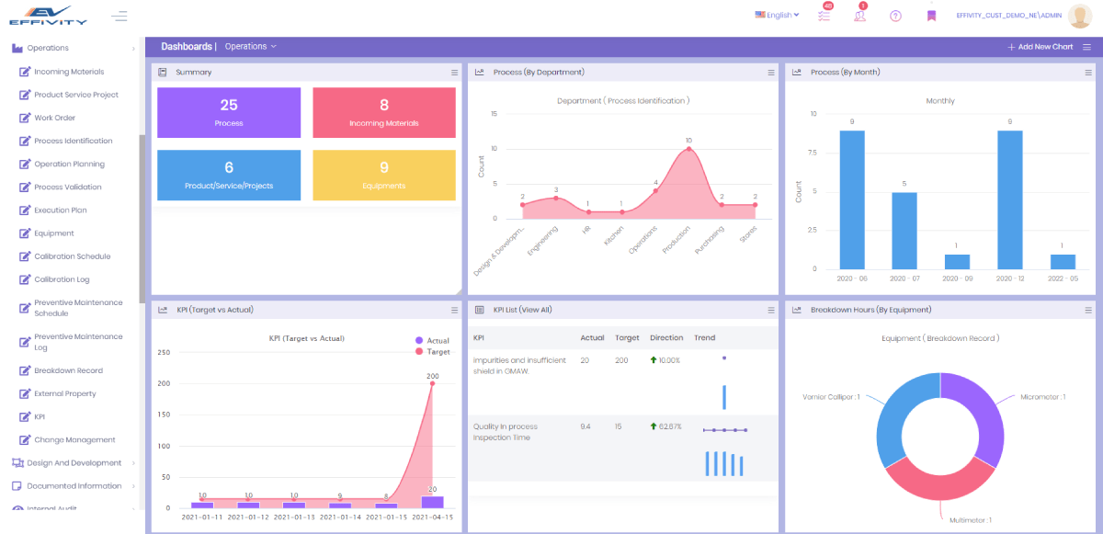The width and height of the screenshot is (1103, 534).
Task: Open the help icon in the header
Action: pyautogui.click(x=895, y=16)
